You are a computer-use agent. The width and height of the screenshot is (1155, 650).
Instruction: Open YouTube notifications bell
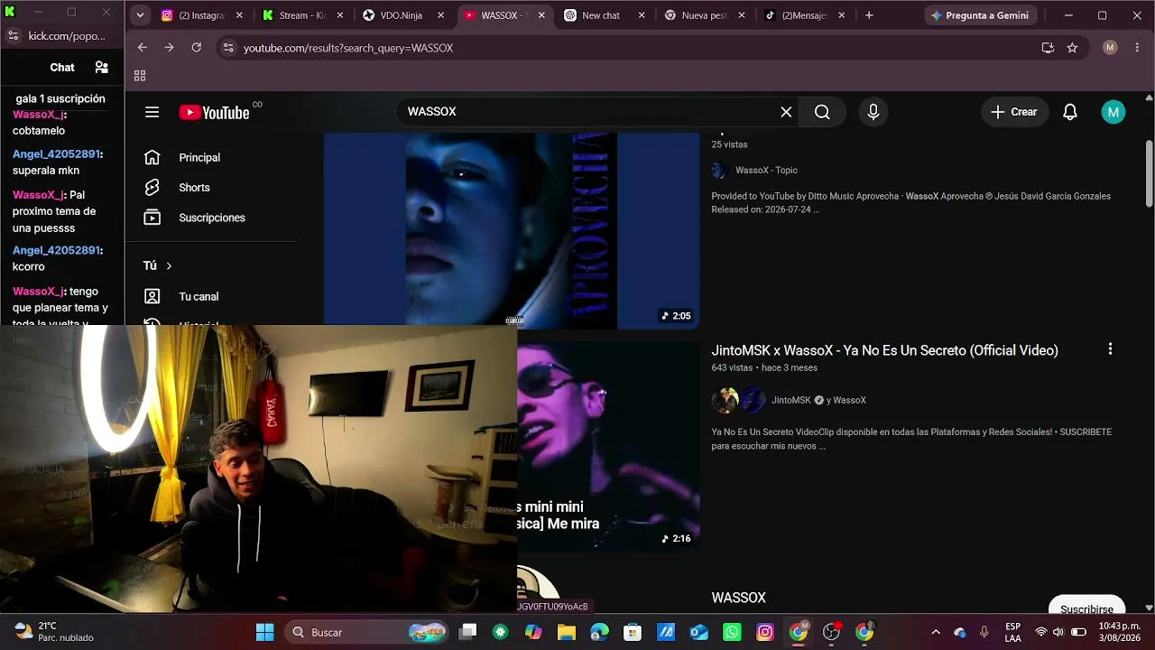1069,112
